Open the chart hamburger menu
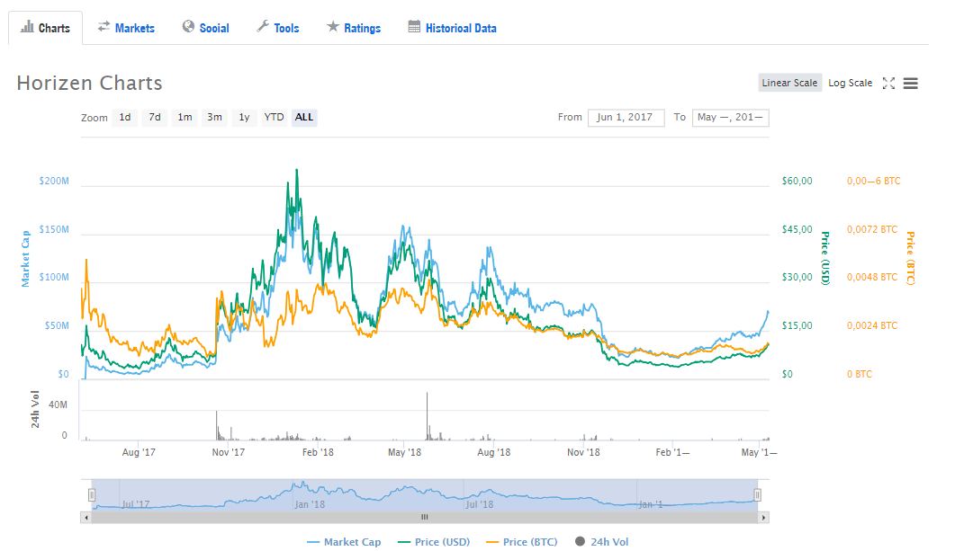Image resolution: width=955 pixels, height=551 pixels. (x=911, y=84)
